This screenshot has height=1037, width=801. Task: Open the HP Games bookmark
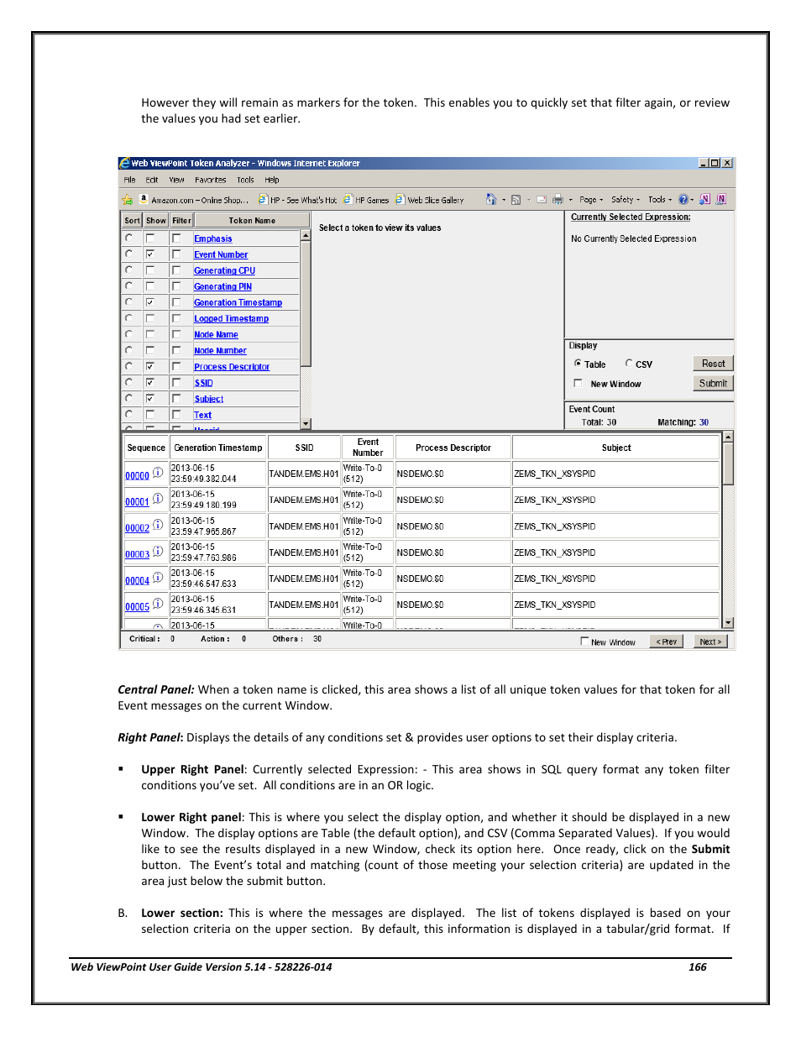click(367, 200)
